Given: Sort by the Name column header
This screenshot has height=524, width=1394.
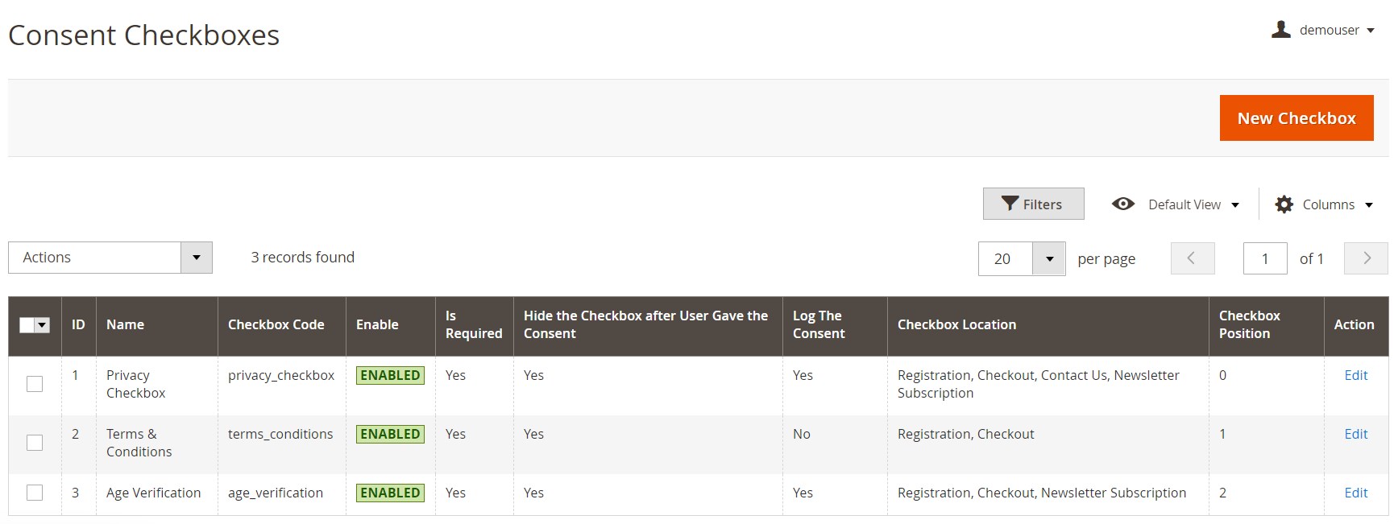Looking at the screenshot, I should pyautogui.click(x=157, y=325).
